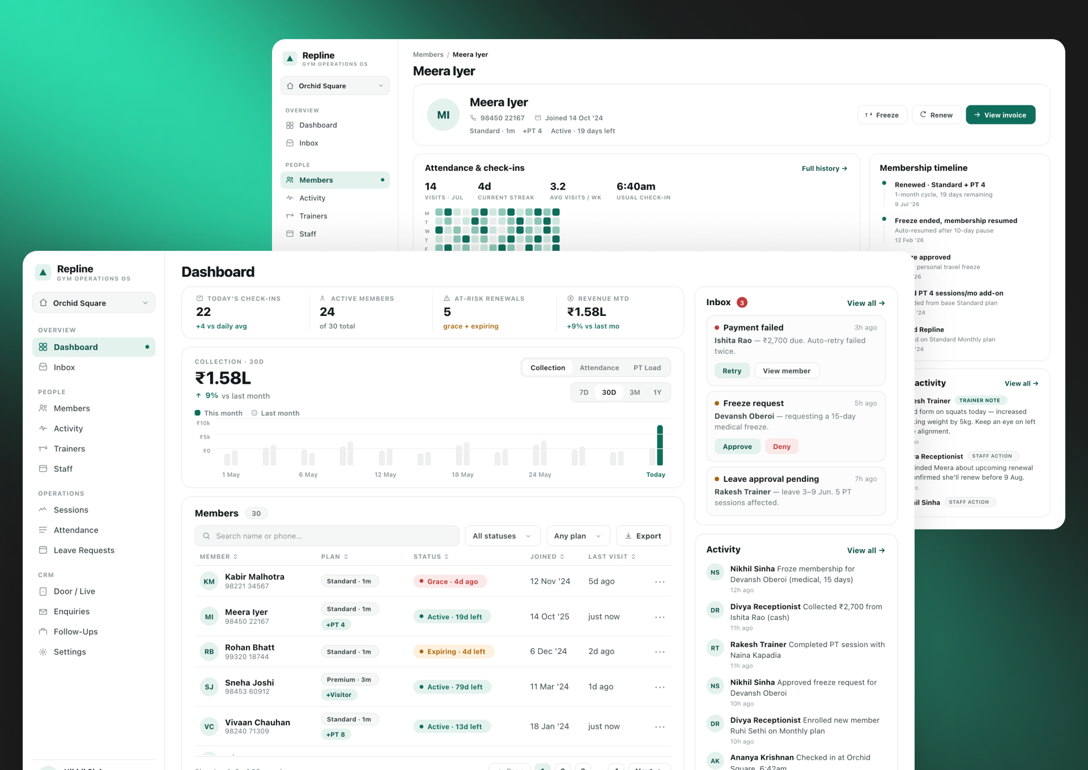Export the members list
The height and width of the screenshot is (770, 1088).
643,536
